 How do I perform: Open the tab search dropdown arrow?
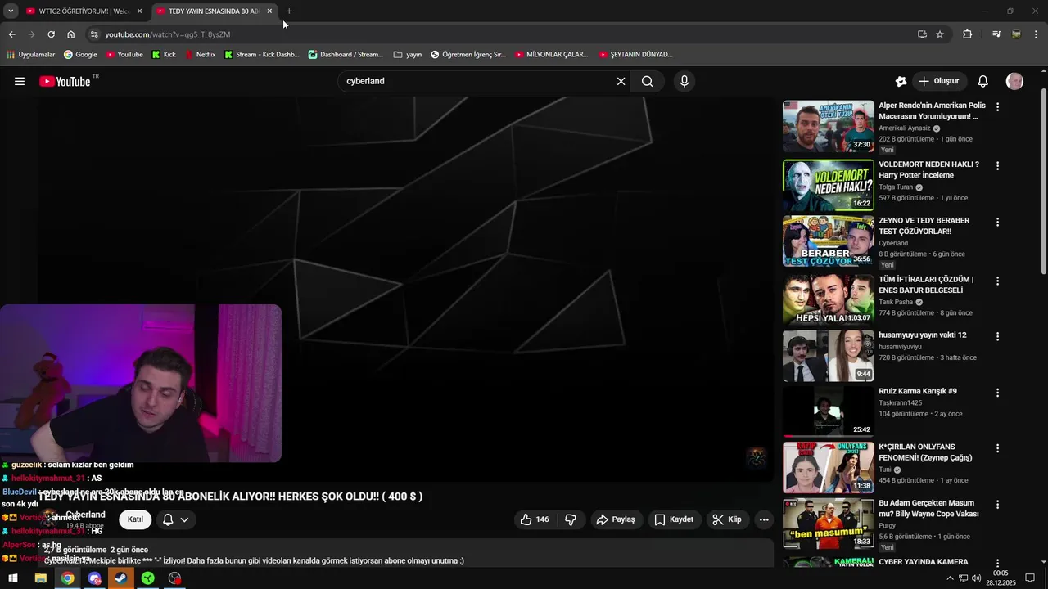[x=11, y=11]
